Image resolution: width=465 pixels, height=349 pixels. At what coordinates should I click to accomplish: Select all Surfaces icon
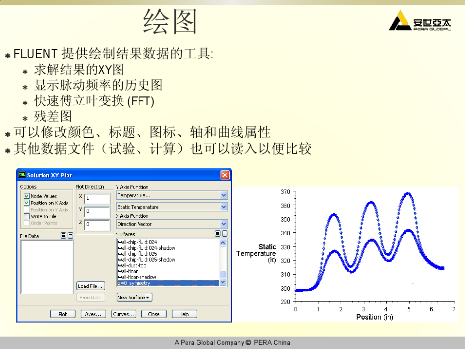(x=217, y=234)
